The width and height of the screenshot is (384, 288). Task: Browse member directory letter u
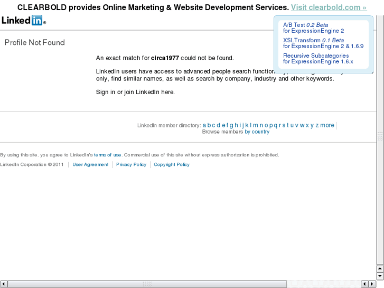(292, 125)
